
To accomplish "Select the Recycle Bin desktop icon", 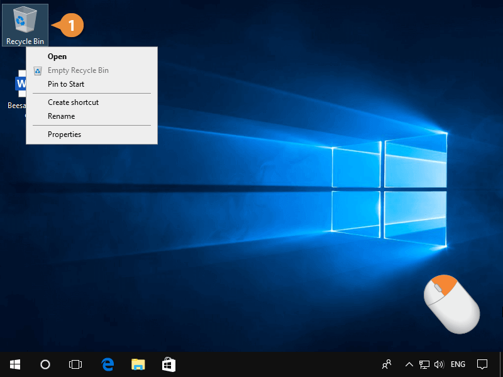I will [x=25, y=24].
